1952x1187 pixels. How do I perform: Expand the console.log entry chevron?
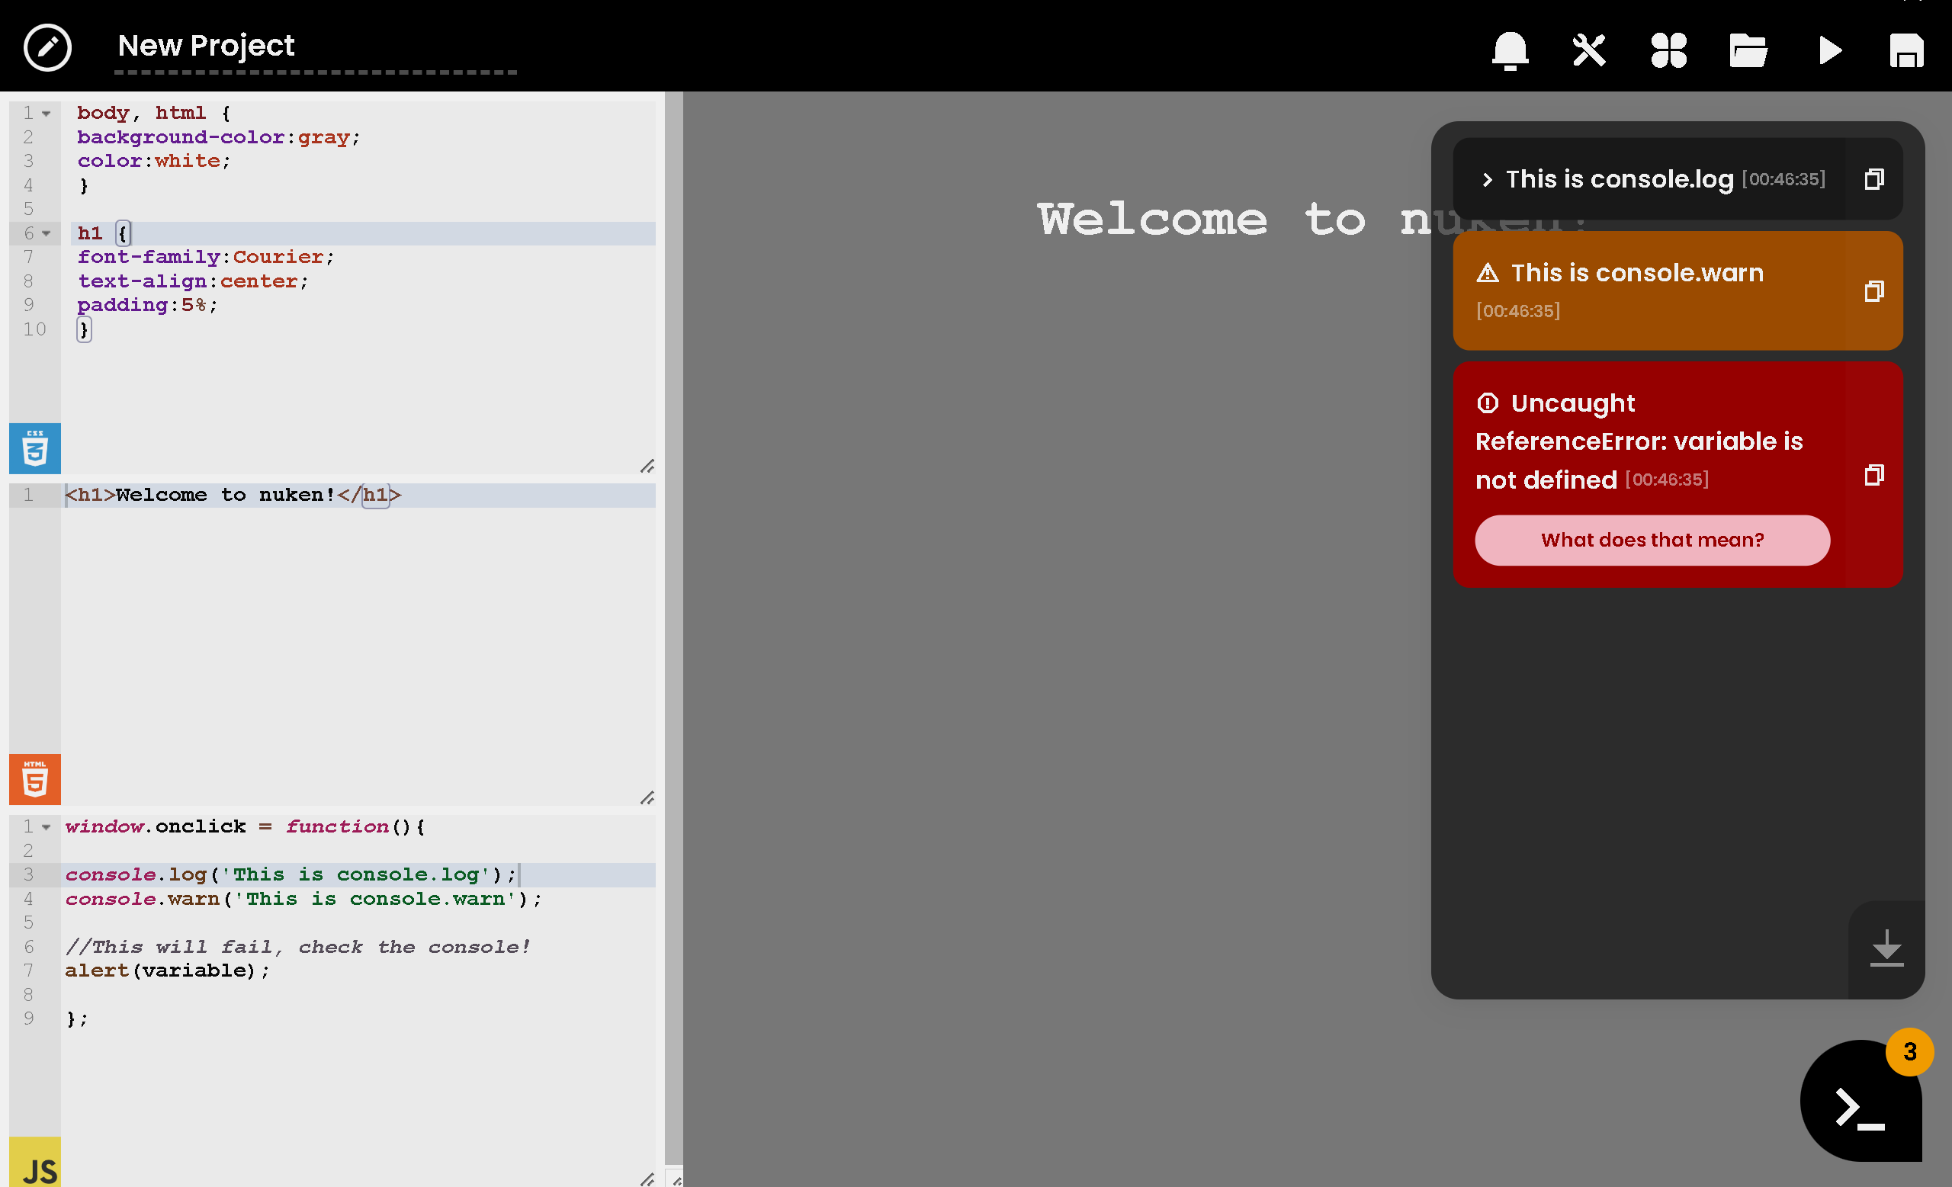(1487, 180)
